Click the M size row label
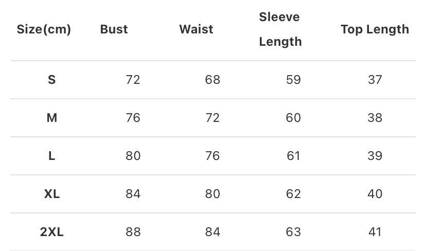The width and height of the screenshot is (426, 251). [x=51, y=118]
